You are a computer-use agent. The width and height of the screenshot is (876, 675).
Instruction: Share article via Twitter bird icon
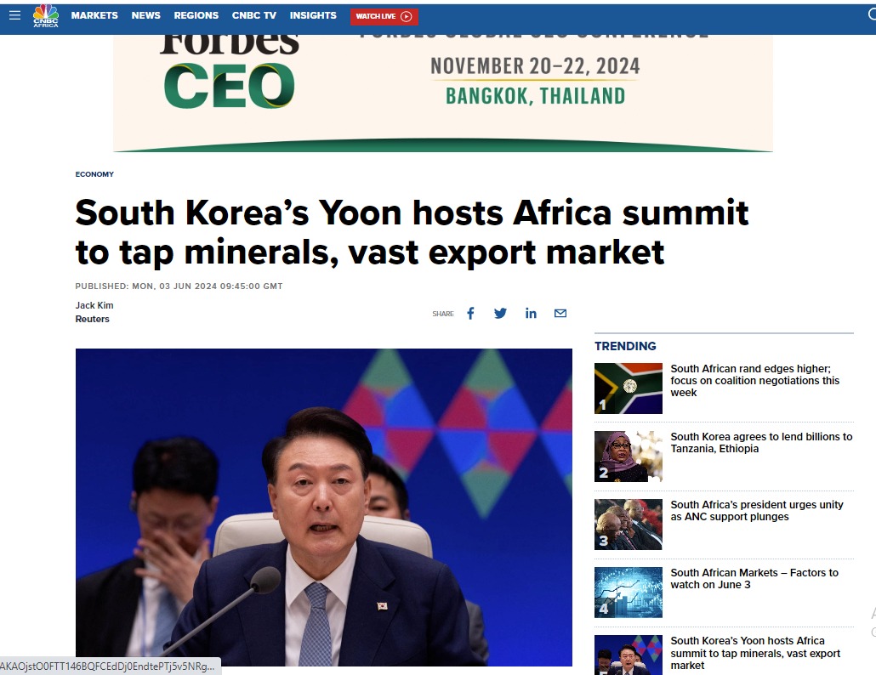pyautogui.click(x=500, y=313)
